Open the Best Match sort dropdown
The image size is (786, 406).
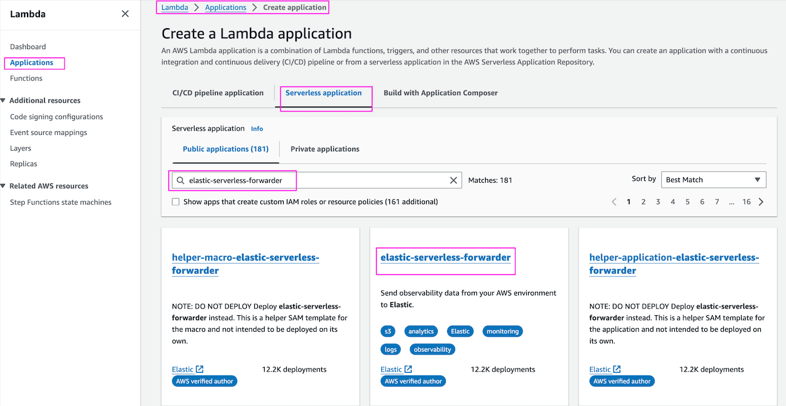tap(714, 179)
